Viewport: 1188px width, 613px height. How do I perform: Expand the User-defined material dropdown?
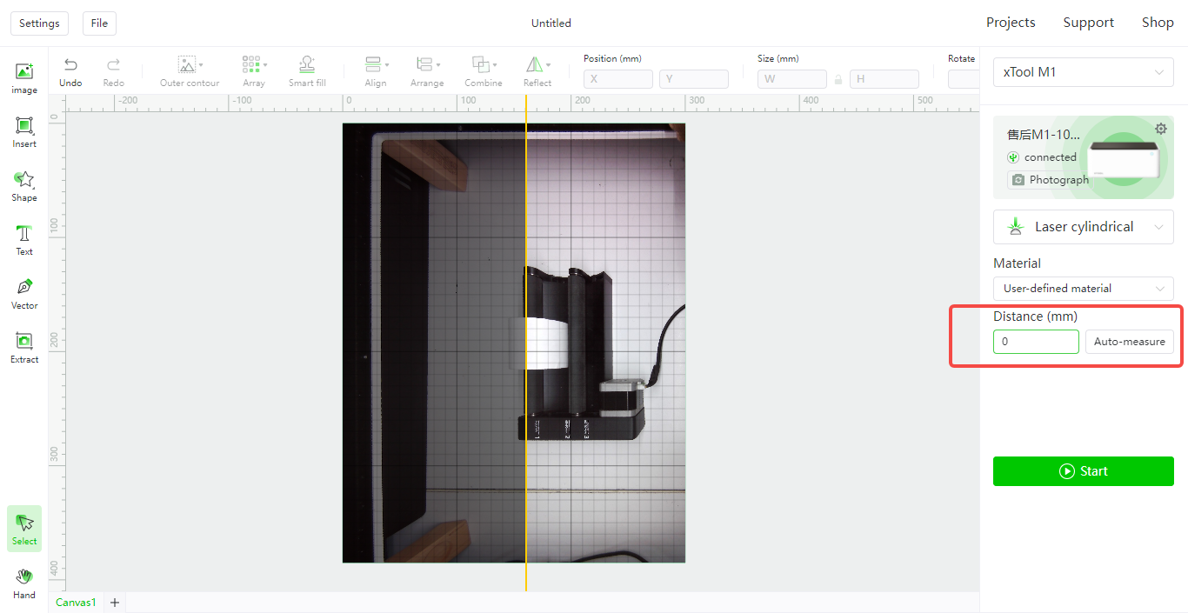click(x=1083, y=289)
